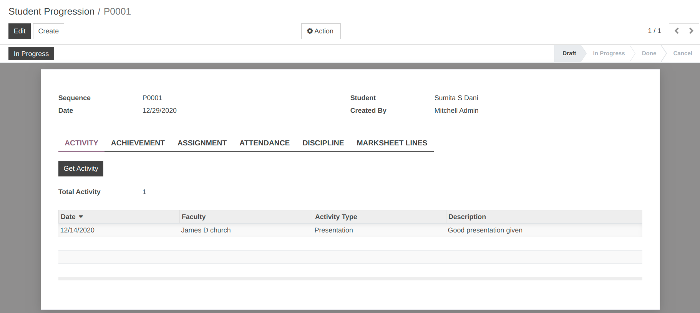Go to previous record arrow
This screenshot has height=313, width=700.
pyautogui.click(x=677, y=31)
